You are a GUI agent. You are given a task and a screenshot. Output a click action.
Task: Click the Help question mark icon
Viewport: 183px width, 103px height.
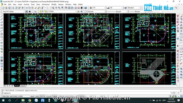[85, 8]
